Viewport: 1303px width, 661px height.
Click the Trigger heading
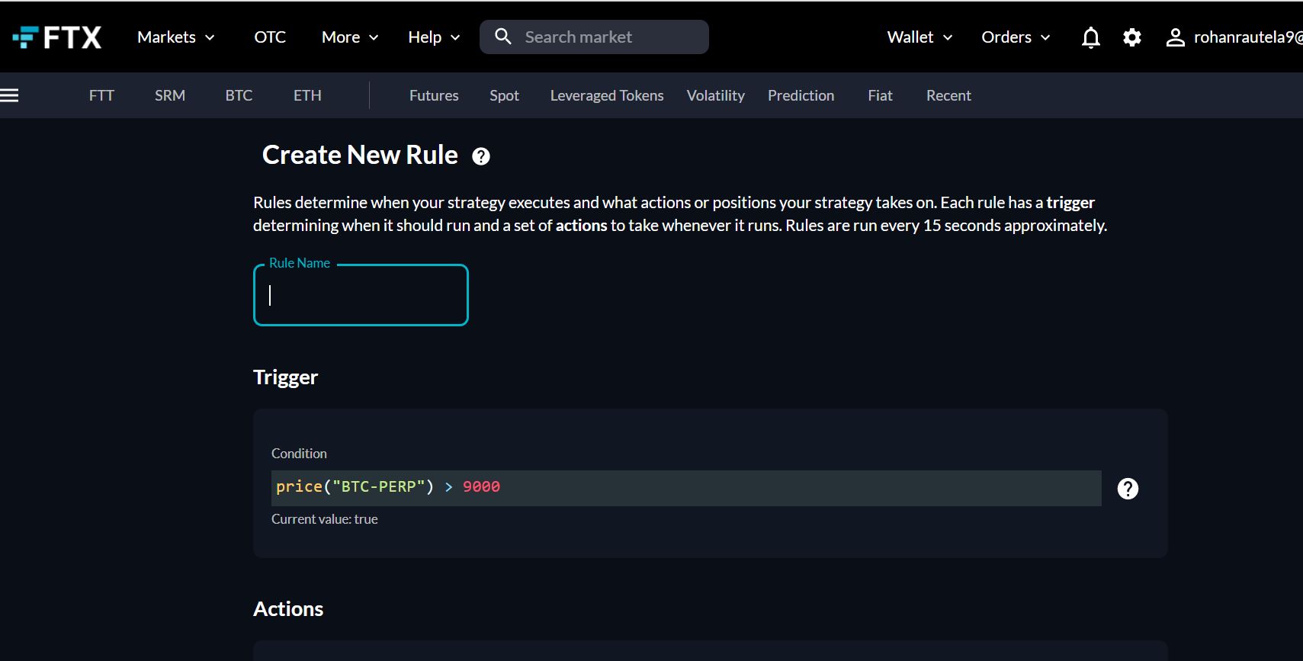click(x=285, y=378)
